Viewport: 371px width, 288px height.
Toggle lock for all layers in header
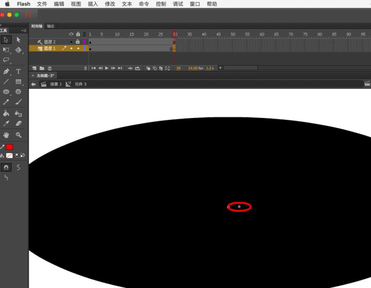[x=78, y=34]
